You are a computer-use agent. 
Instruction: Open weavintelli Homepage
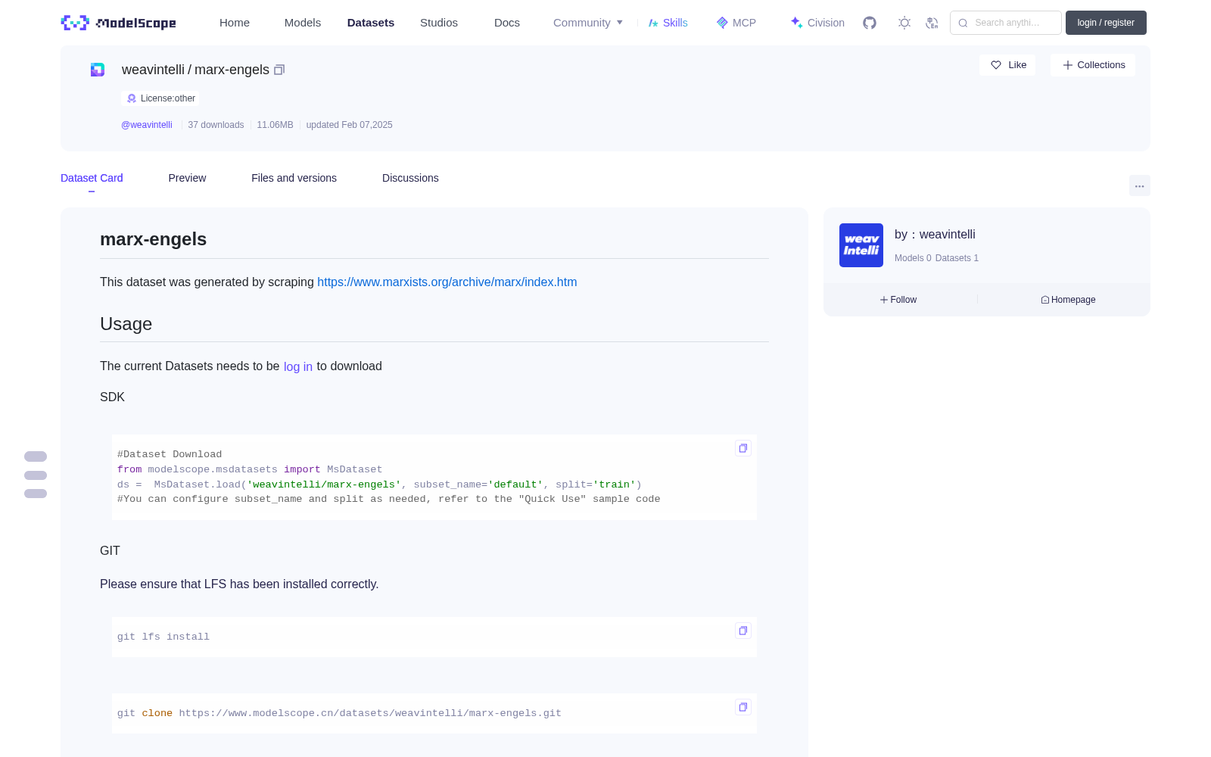(x=1068, y=300)
